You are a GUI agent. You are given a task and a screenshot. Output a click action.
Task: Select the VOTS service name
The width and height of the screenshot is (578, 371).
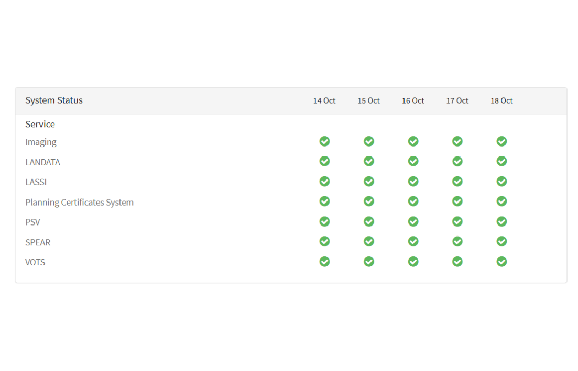(x=35, y=262)
